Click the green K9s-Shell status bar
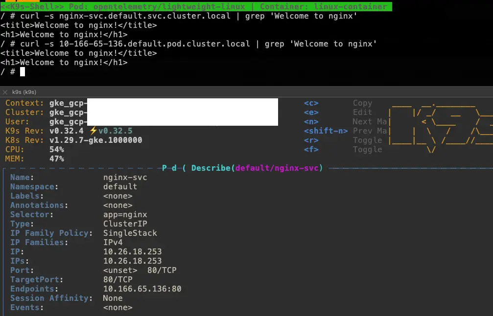This screenshot has height=316, width=493. pos(196,6)
